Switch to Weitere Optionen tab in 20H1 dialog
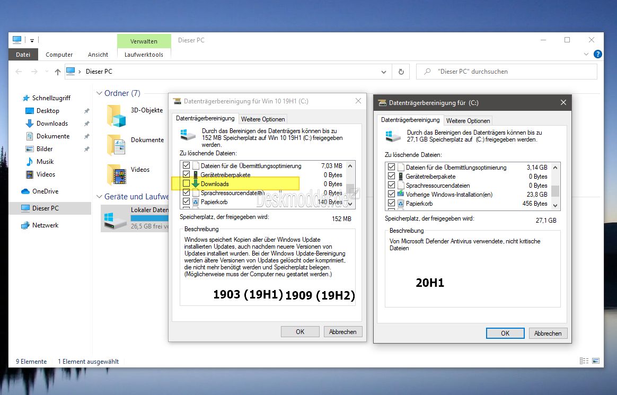This screenshot has width=617, height=395. pyautogui.click(x=468, y=121)
